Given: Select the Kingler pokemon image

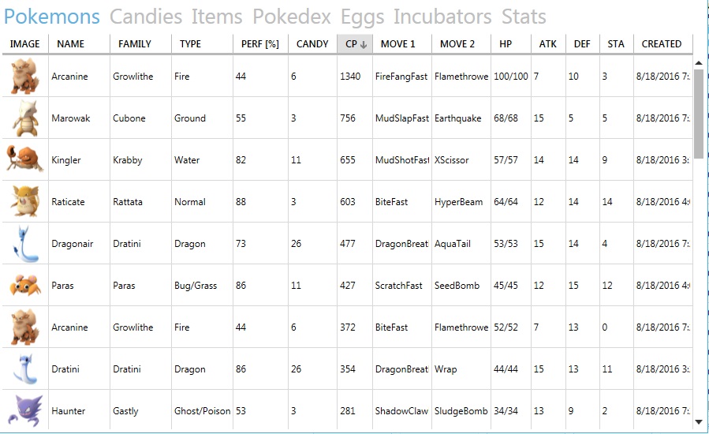Looking at the screenshot, I should 25,159.
